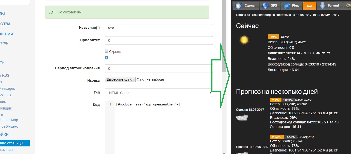Click the Данные сохранены! success message
Viewport: 351px width, 154px height.
(127, 12)
